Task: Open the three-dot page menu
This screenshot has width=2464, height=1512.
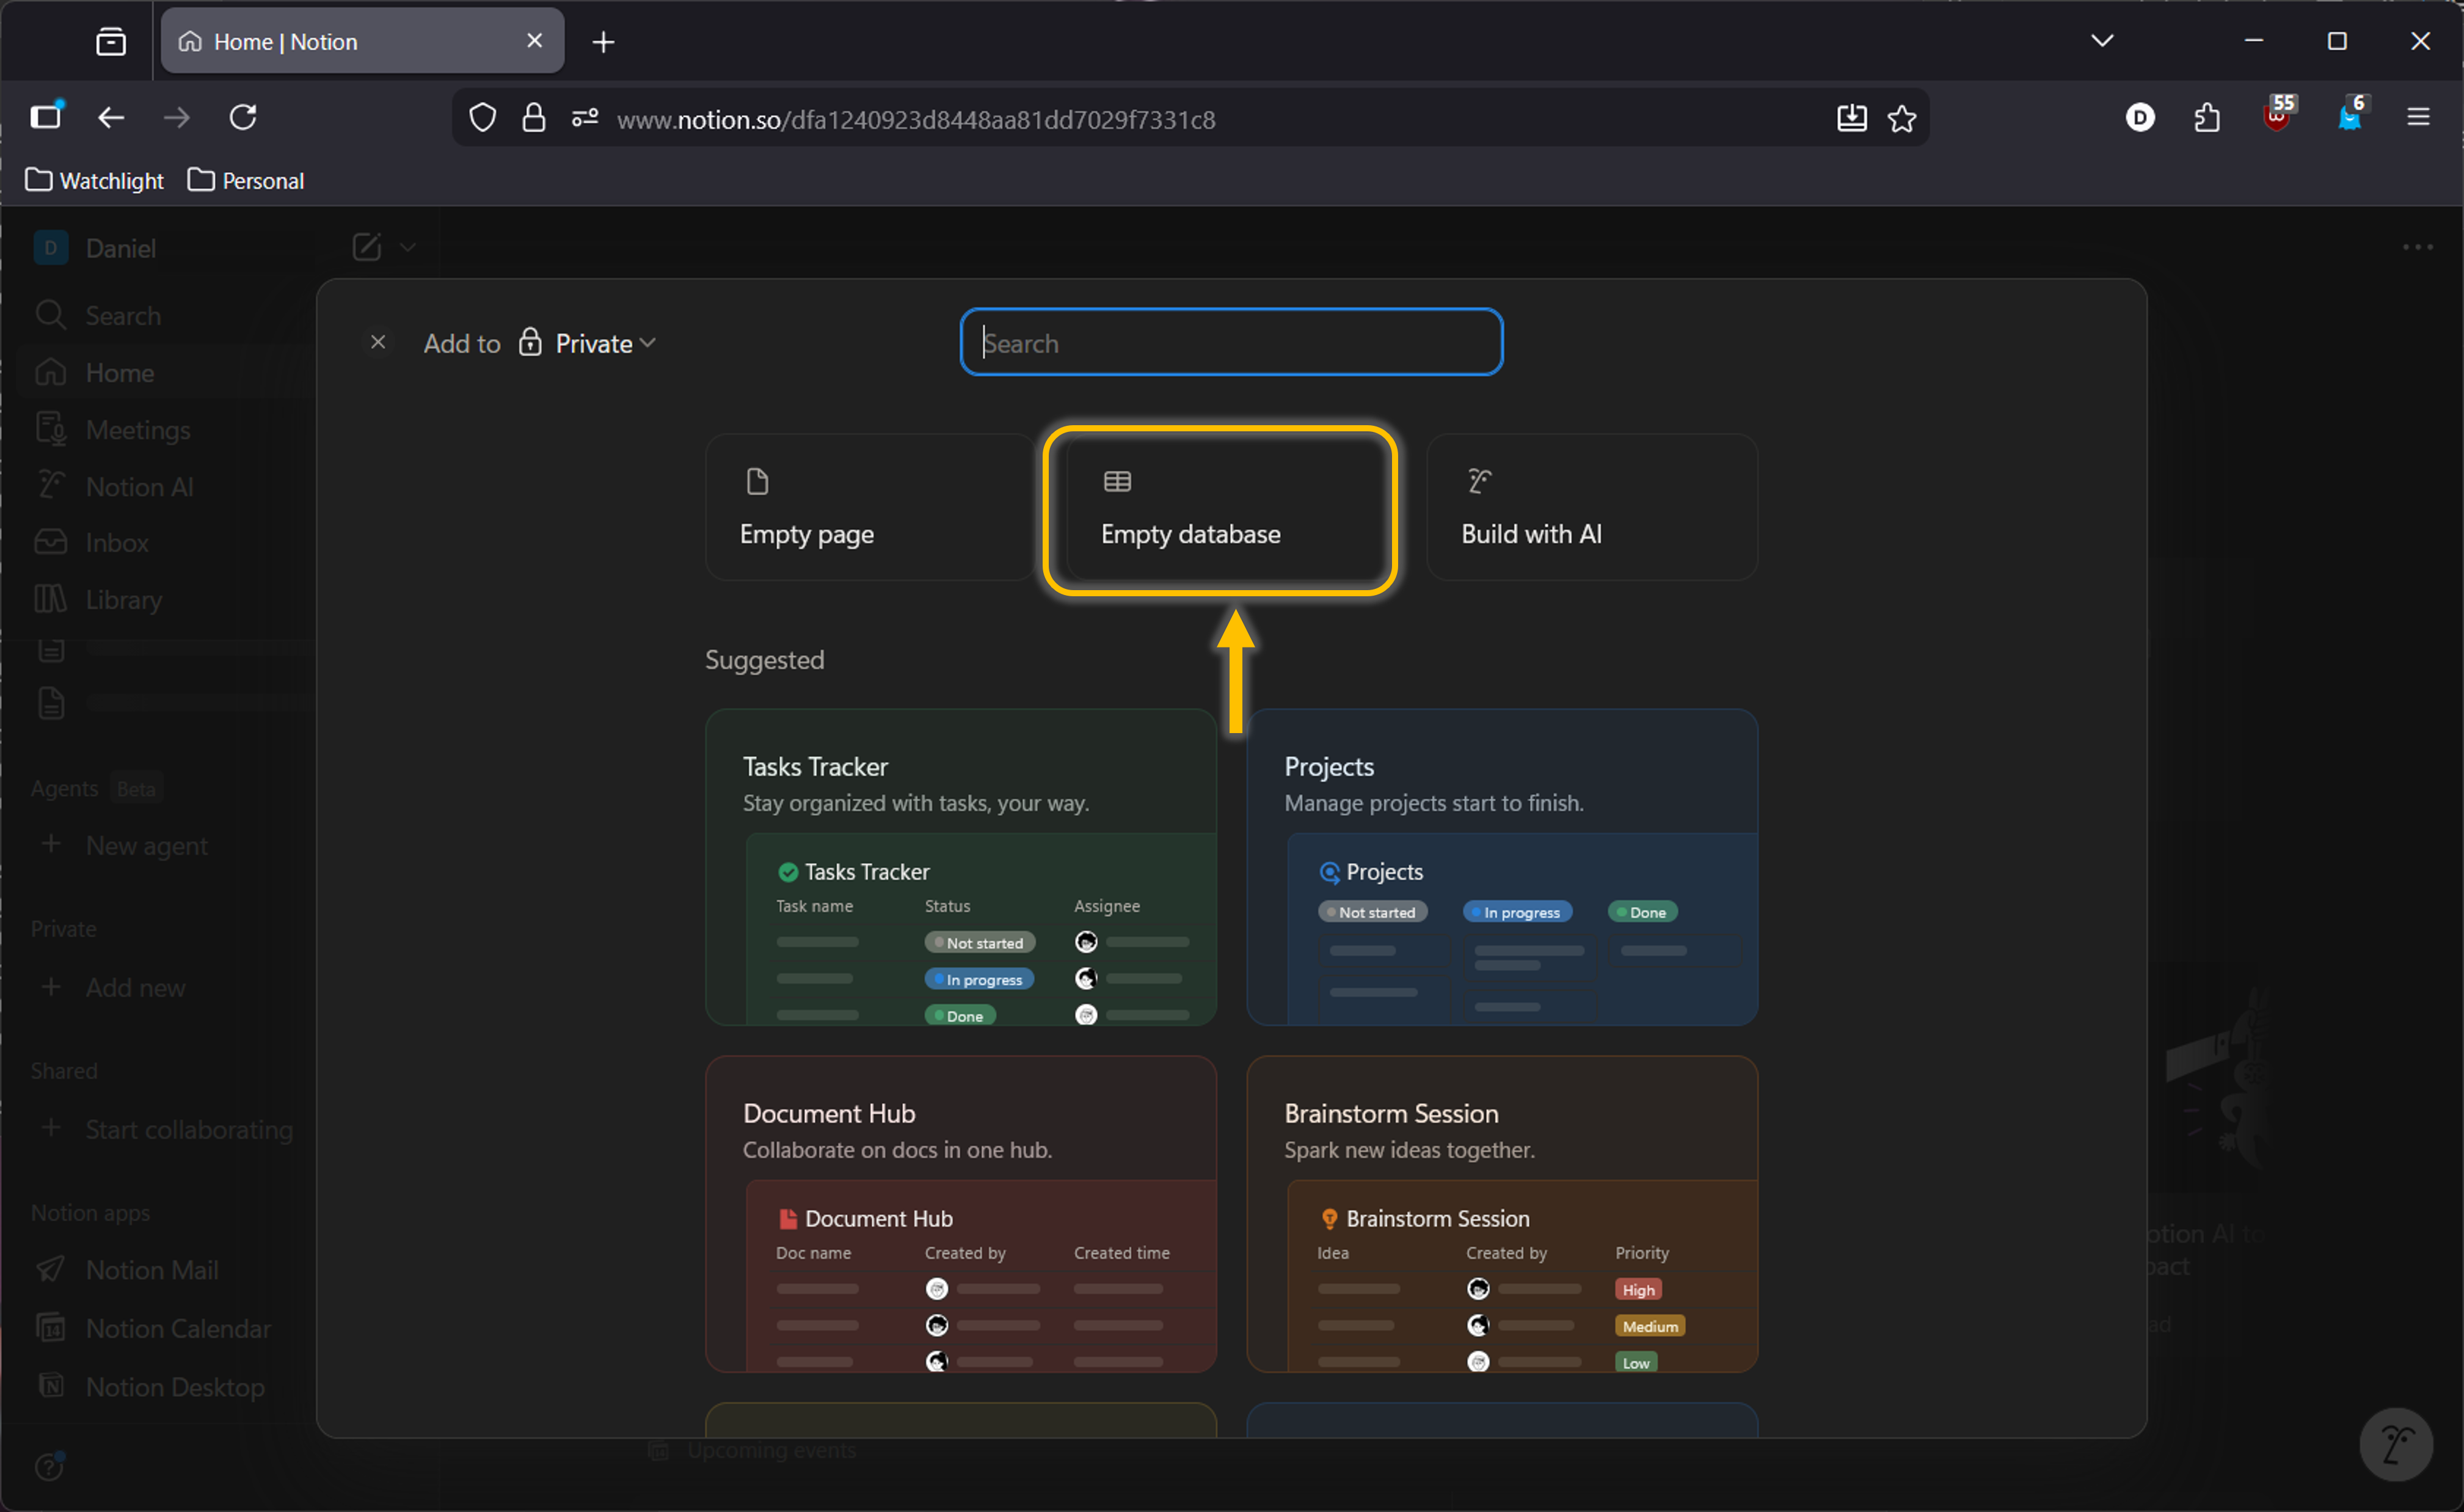Action: coord(2417,247)
